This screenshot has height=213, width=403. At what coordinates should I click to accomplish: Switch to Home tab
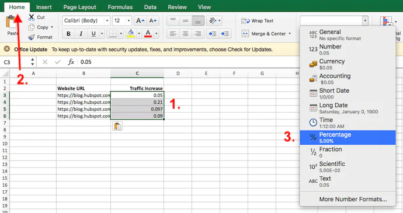[17, 7]
